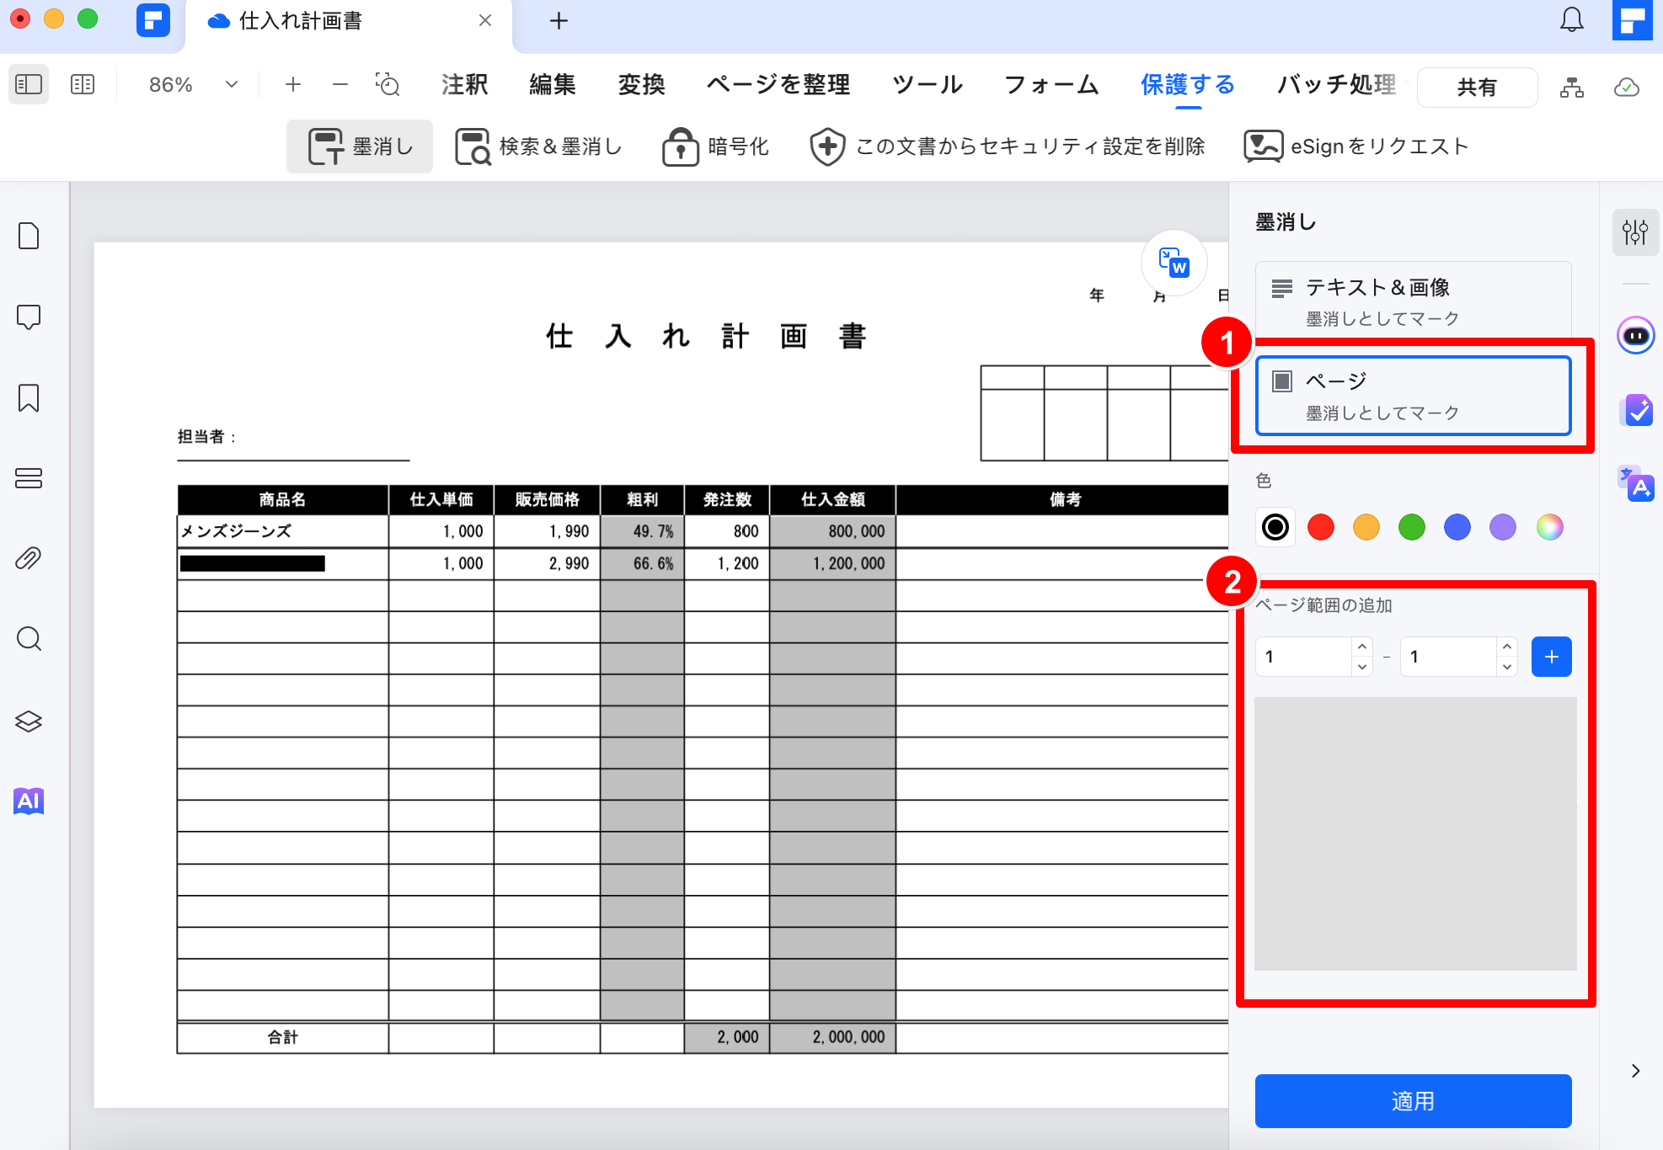Select purple color swatch
The height and width of the screenshot is (1150, 1663).
[x=1503, y=527]
